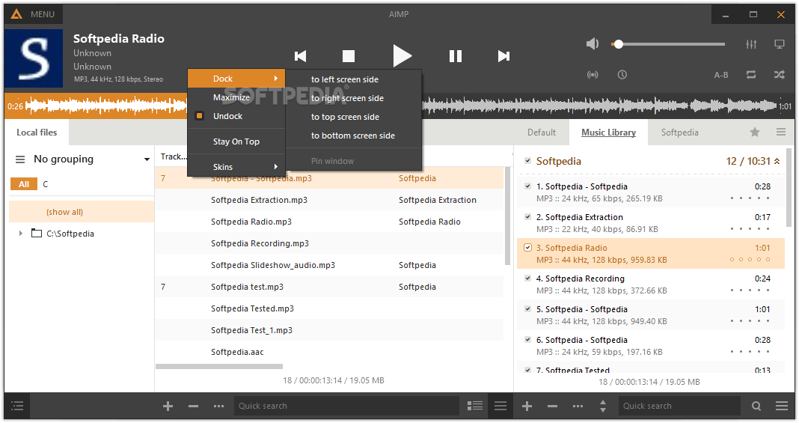Image resolution: width=799 pixels, height=423 pixels.
Task: Uncheck 6. Softpedia - Softpedia track
Action: click(x=527, y=339)
